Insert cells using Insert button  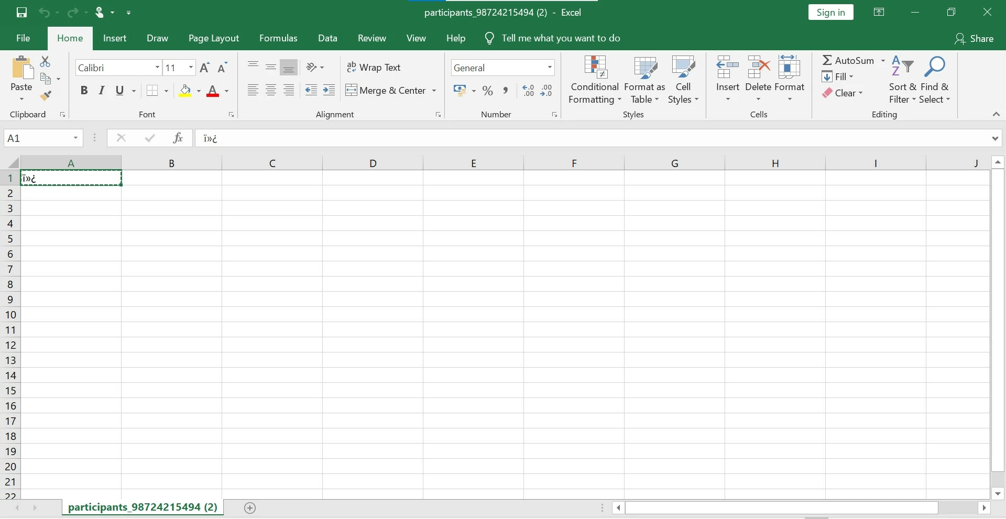[x=728, y=79]
